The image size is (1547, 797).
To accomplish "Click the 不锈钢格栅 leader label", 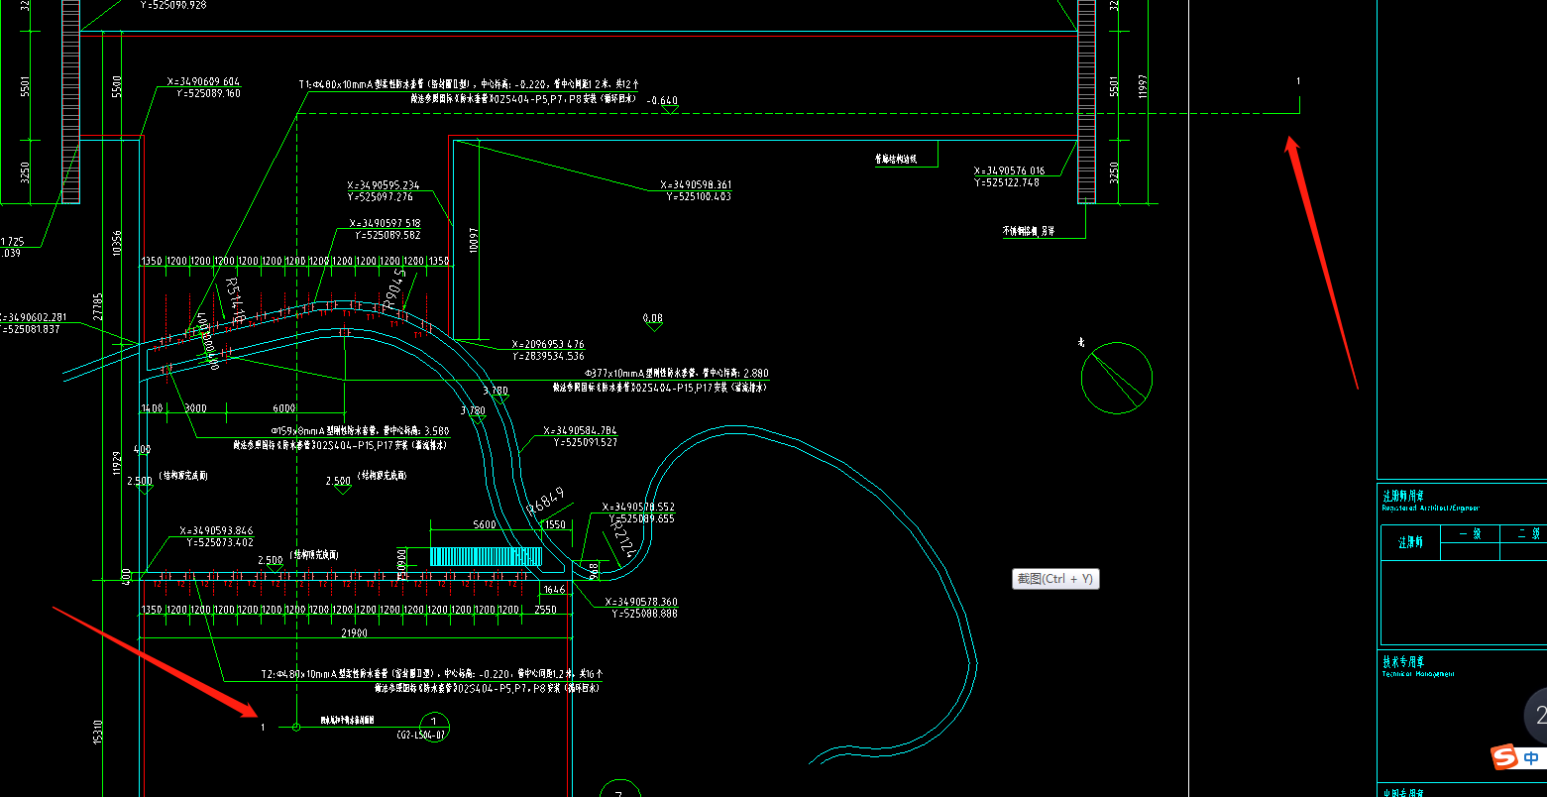I will (x=1029, y=231).
